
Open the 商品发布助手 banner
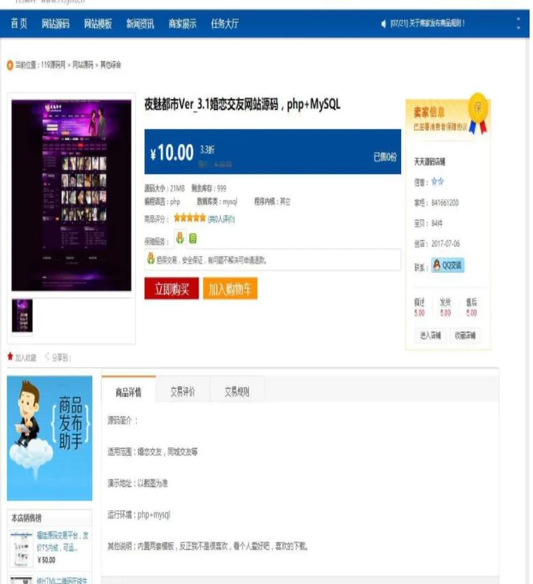[50, 438]
